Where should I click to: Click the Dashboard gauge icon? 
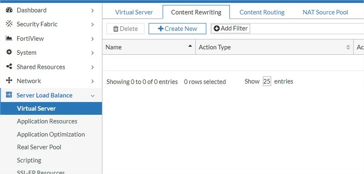[x=9, y=10]
